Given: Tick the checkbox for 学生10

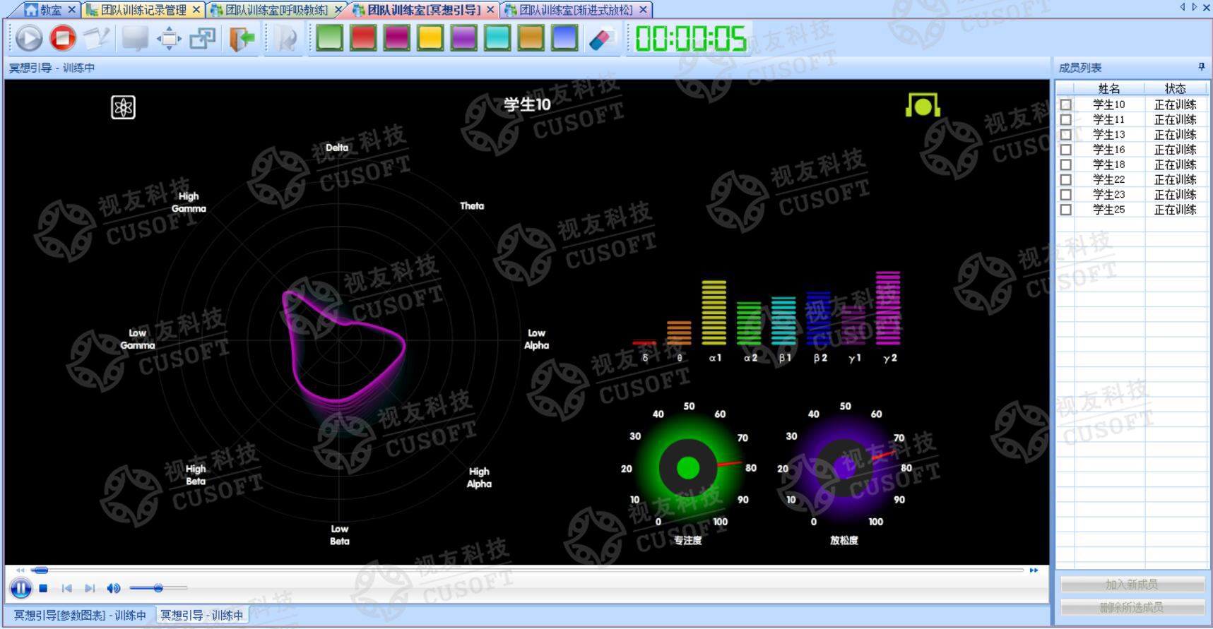Looking at the screenshot, I should (1065, 104).
